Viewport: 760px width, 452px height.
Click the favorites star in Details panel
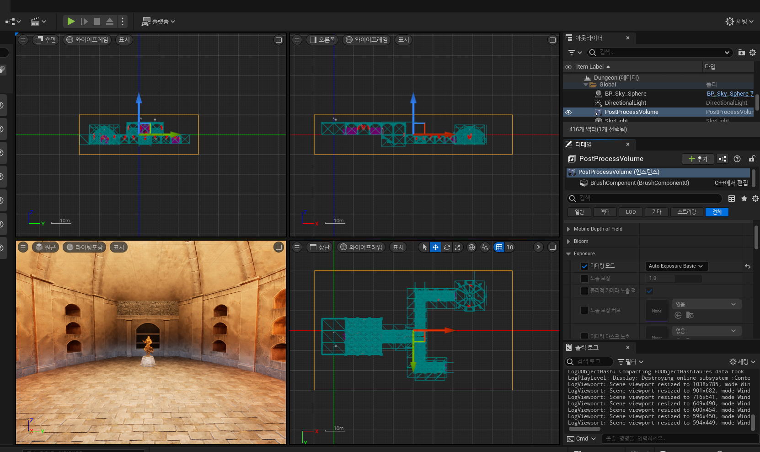point(744,199)
